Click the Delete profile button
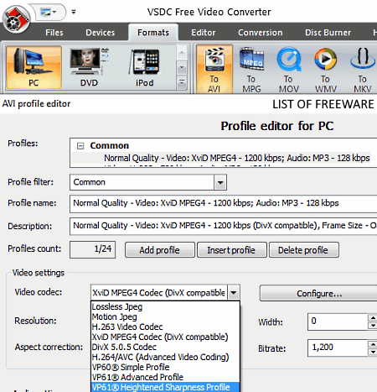 tap(303, 250)
